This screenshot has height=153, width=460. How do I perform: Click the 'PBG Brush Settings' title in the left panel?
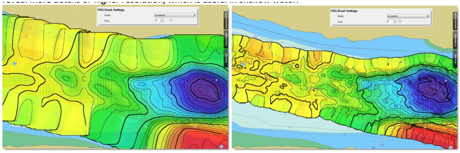(111, 10)
